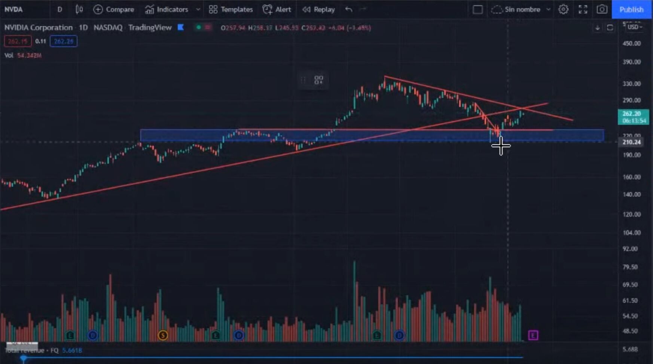Expand the USD currency dropdown
This screenshot has height=364, width=653.
pos(635,27)
